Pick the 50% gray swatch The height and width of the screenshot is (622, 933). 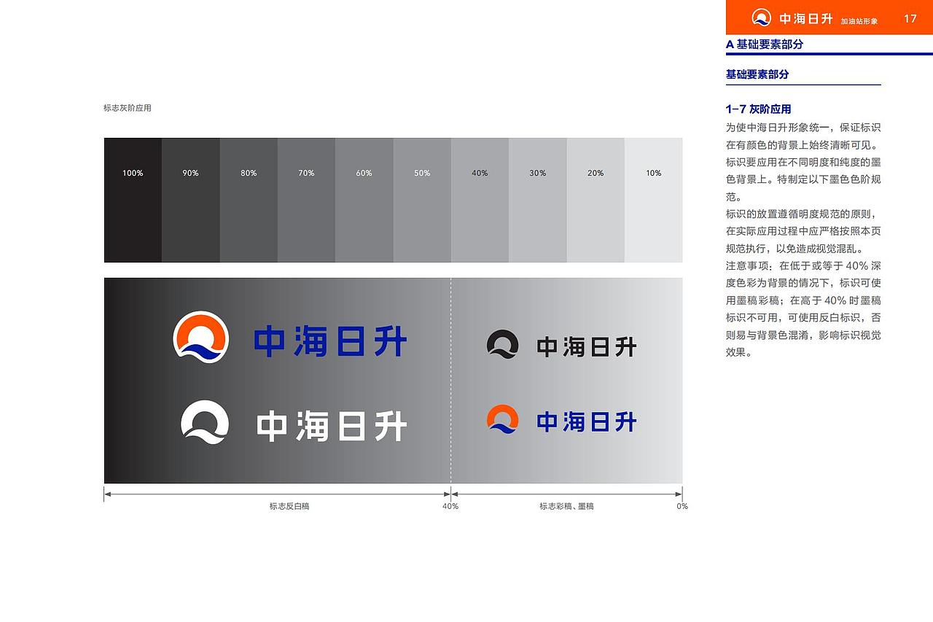(422, 200)
